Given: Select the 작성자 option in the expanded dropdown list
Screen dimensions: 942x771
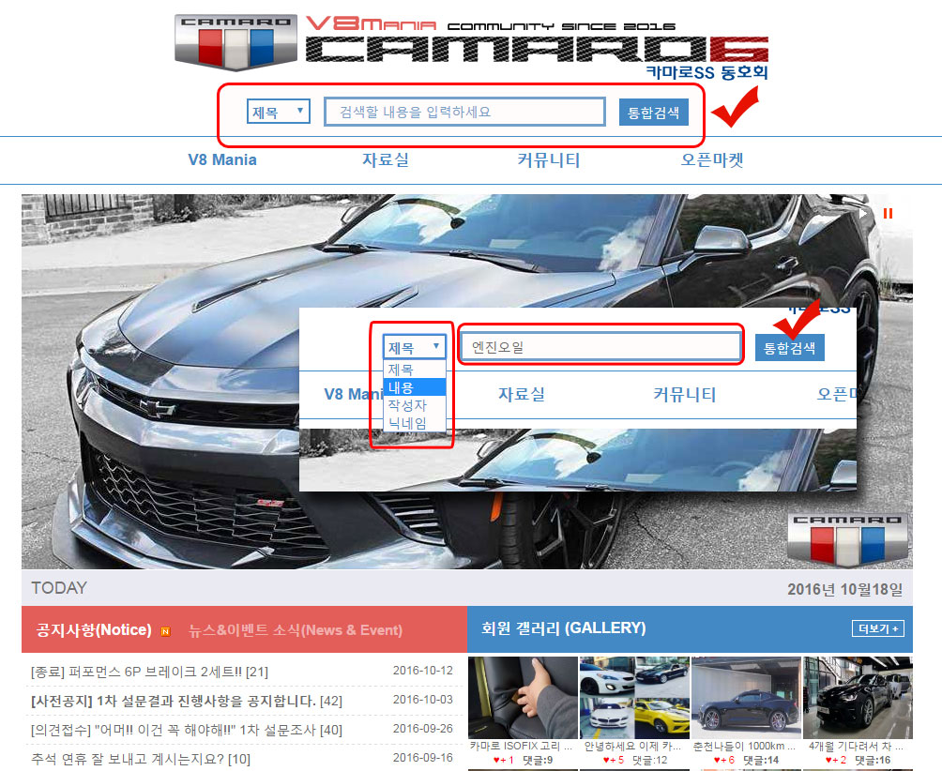Looking at the screenshot, I should point(415,405).
